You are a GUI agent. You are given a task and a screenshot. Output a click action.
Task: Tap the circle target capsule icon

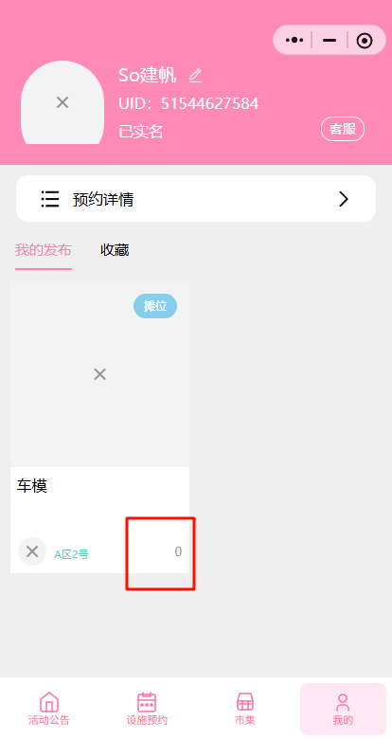[365, 41]
